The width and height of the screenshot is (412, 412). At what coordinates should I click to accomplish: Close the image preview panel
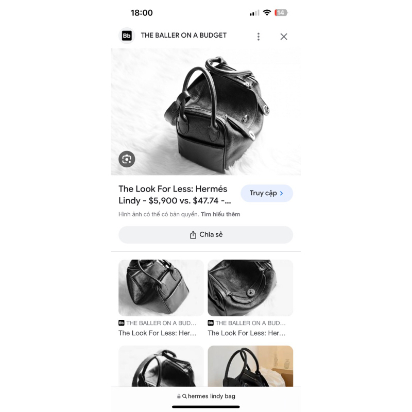point(284,37)
